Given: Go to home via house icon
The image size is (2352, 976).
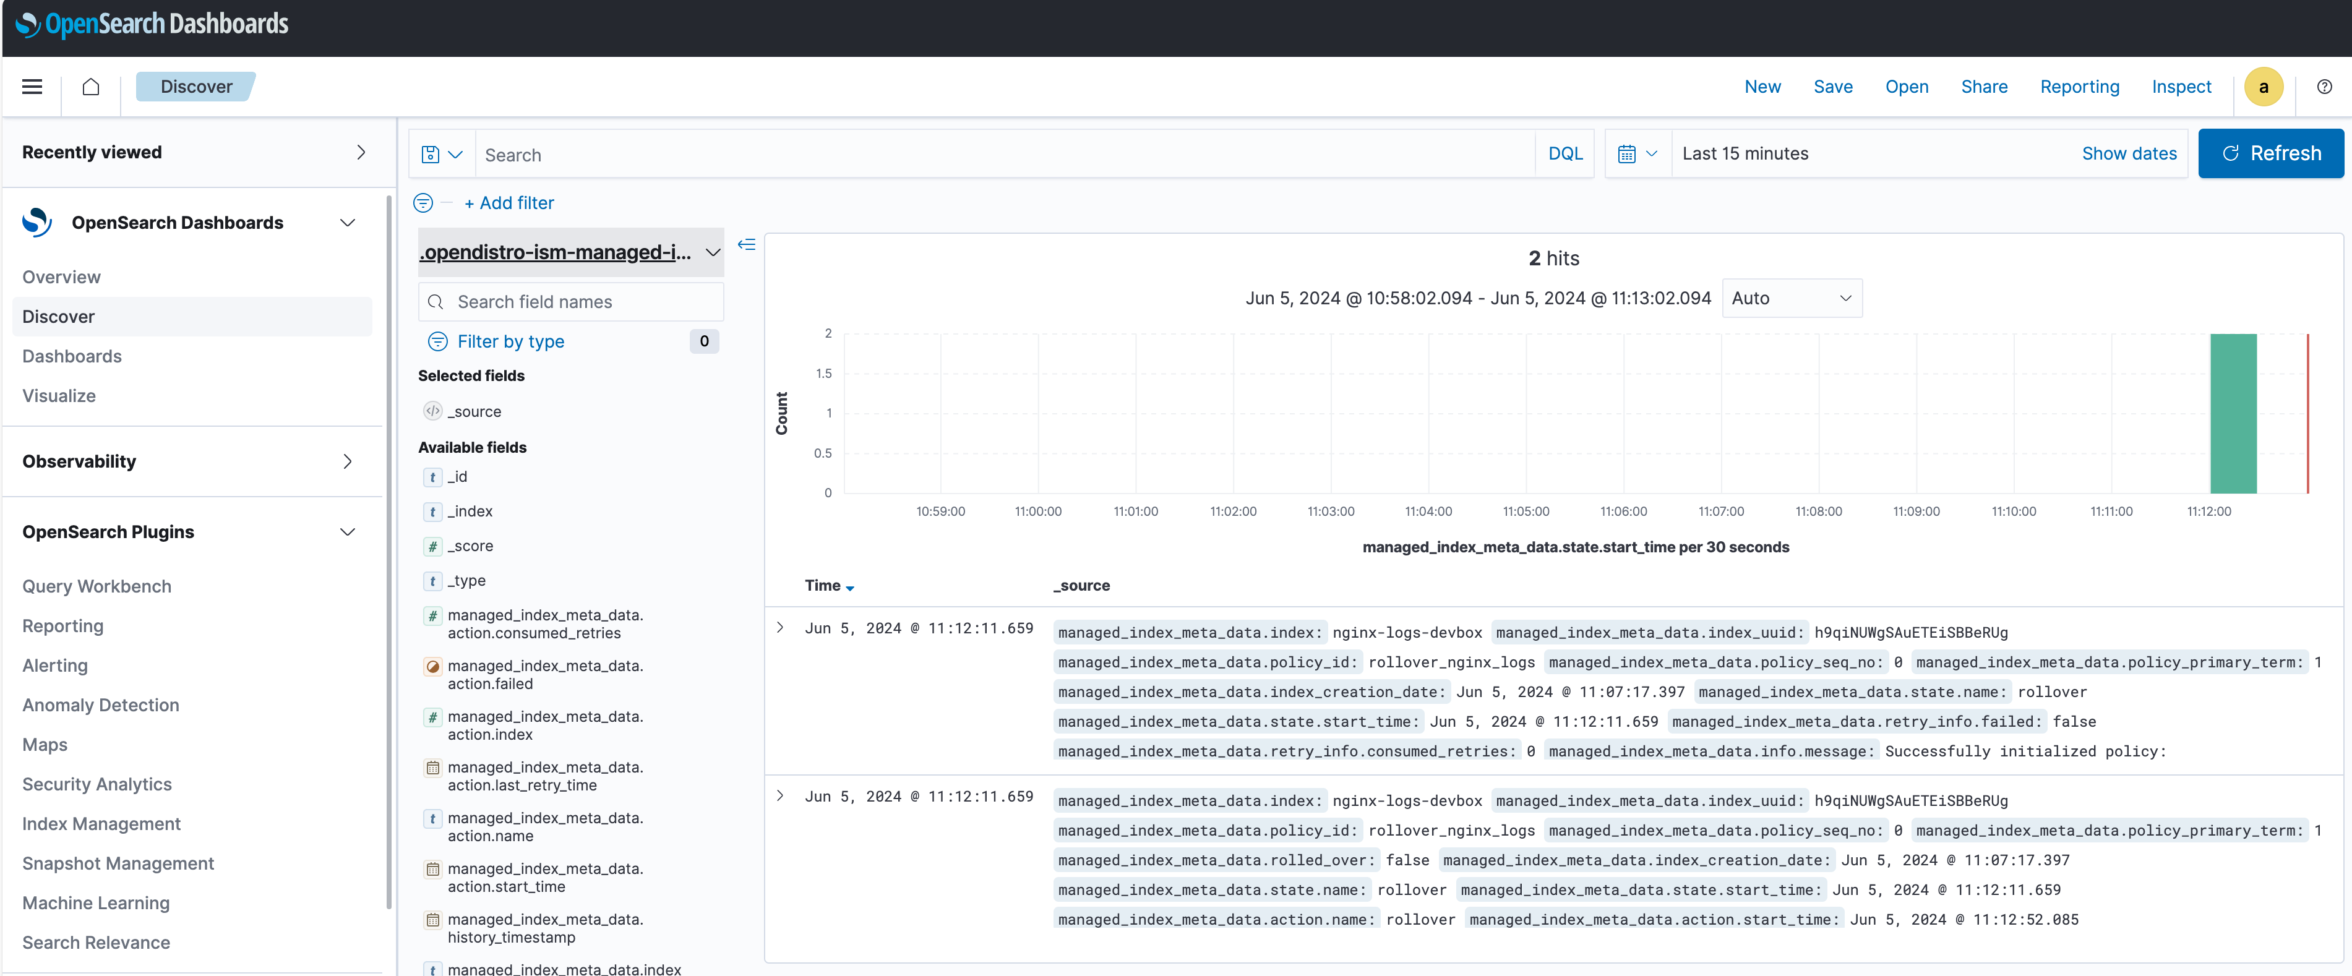Looking at the screenshot, I should pyautogui.click(x=90, y=87).
